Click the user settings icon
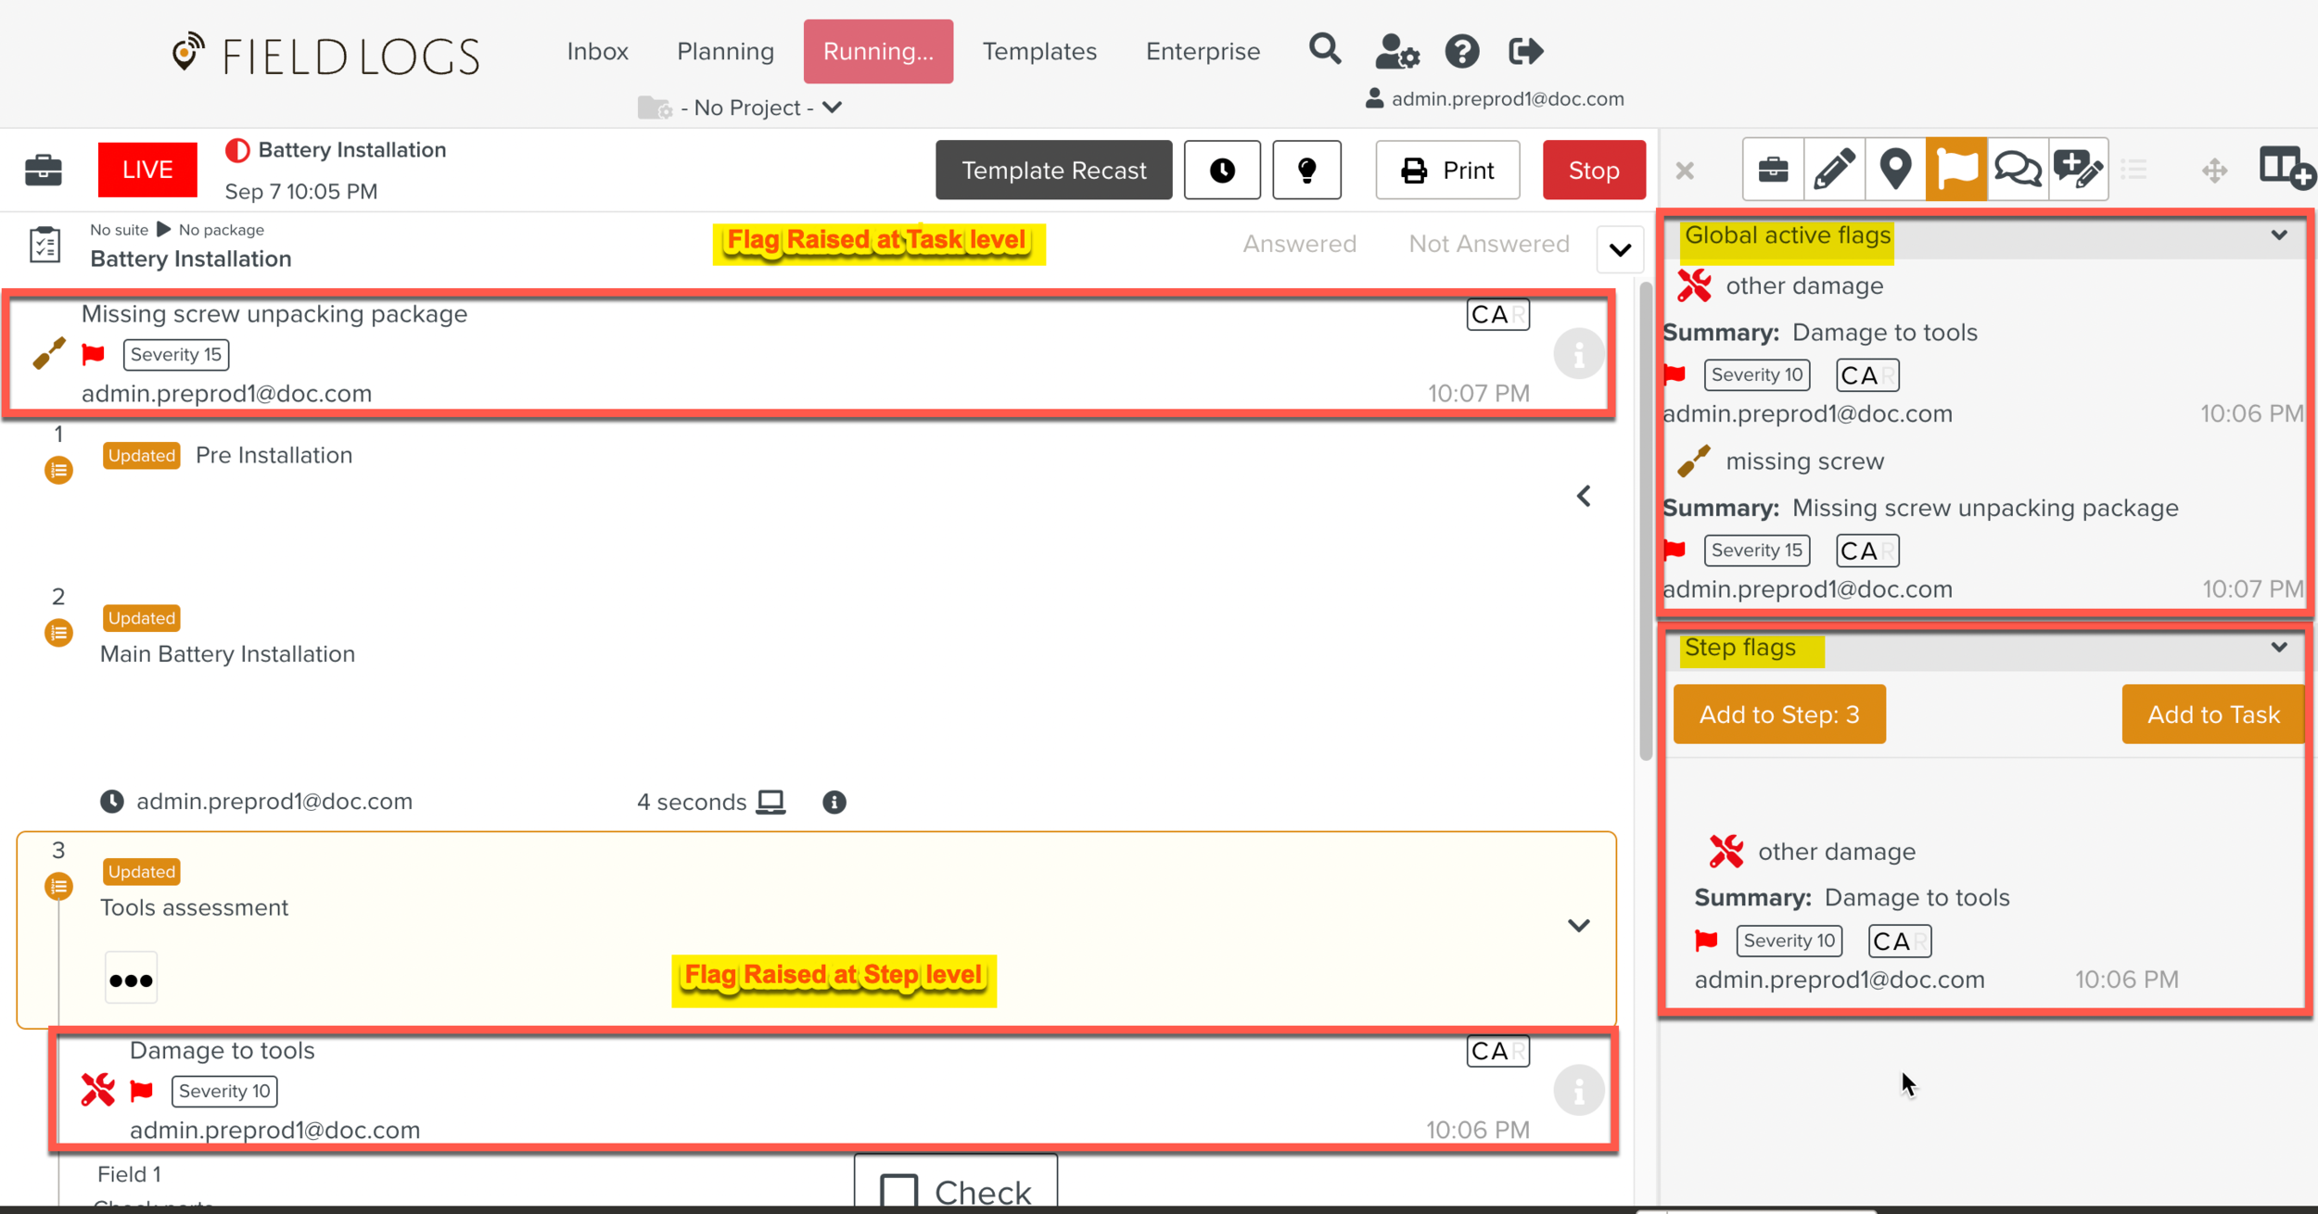The width and height of the screenshot is (2318, 1214). [1396, 52]
